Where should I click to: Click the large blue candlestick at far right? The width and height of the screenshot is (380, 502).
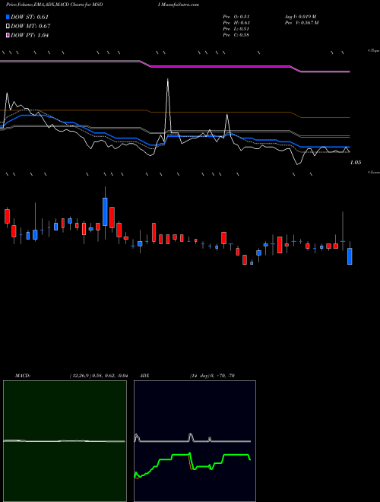point(350,256)
